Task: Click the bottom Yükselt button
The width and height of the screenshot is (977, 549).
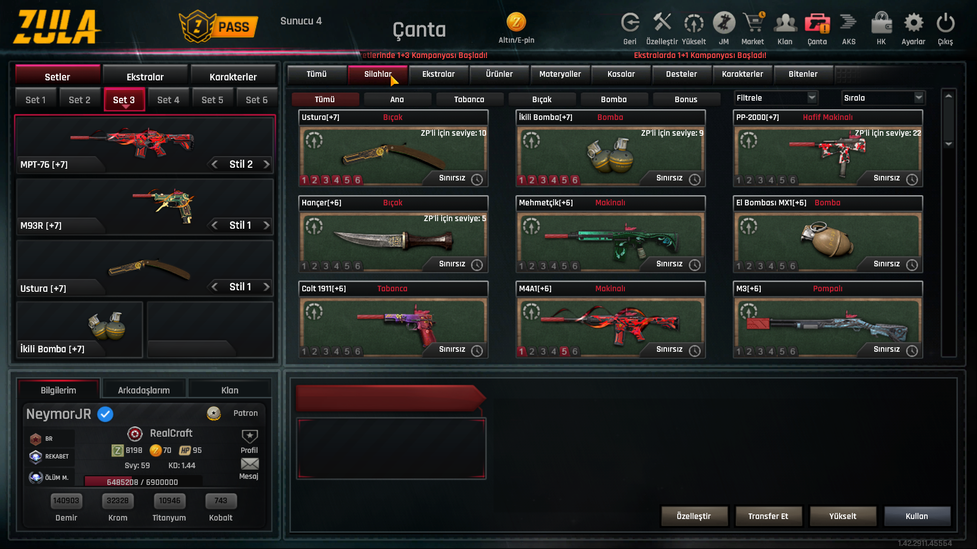Action: click(x=843, y=516)
